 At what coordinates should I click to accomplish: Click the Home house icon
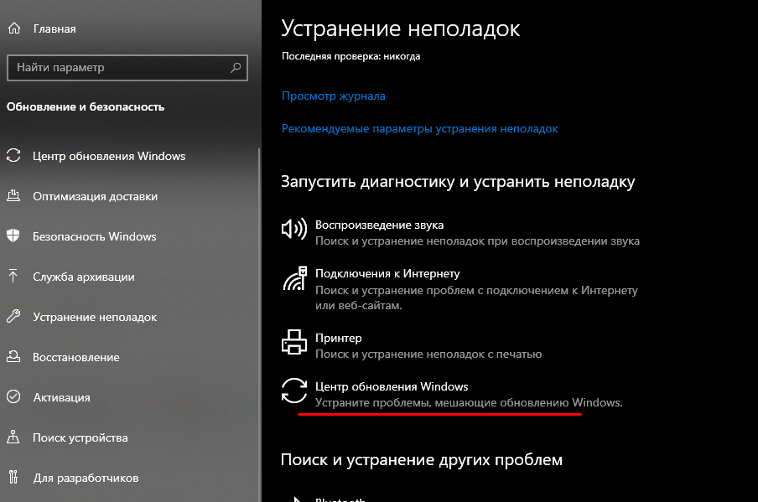(x=14, y=28)
